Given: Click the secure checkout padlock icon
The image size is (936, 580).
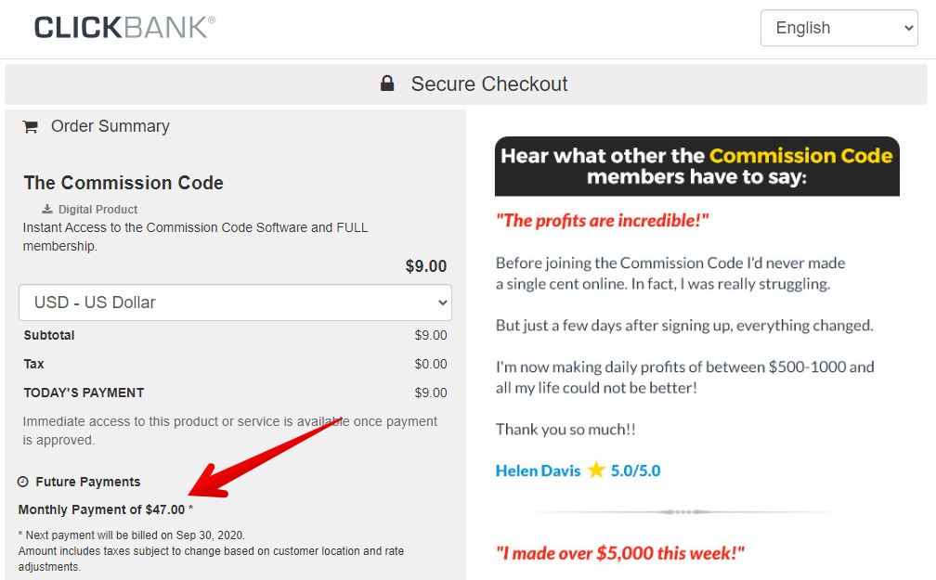Looking at the screenshot, I should pyautogui.click(x=387, y=84).
